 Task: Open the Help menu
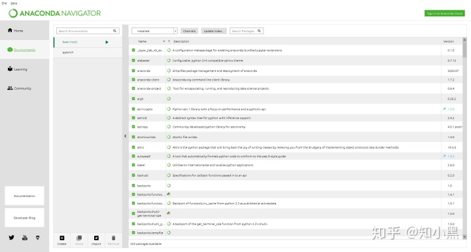click(x=14, y=3)
